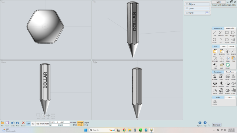Image resolution: width=237 pixels, height=133 pixels.
Task: Enable Object Snap
Action: [x=86, y=124]
